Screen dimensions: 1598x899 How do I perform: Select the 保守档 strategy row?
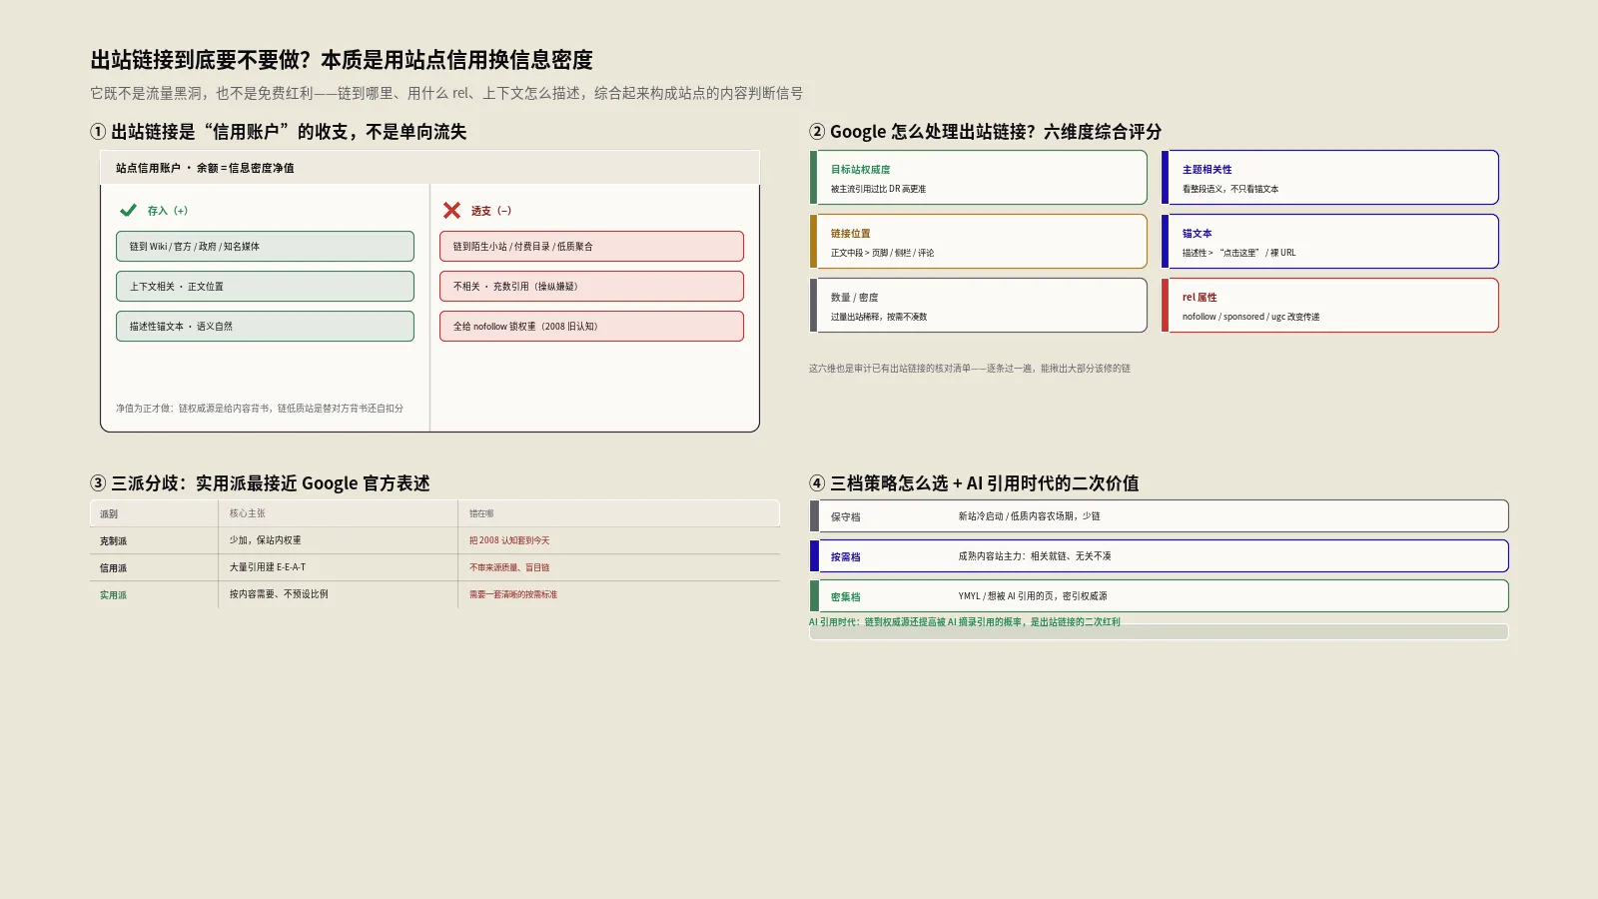coord(1159,516)
